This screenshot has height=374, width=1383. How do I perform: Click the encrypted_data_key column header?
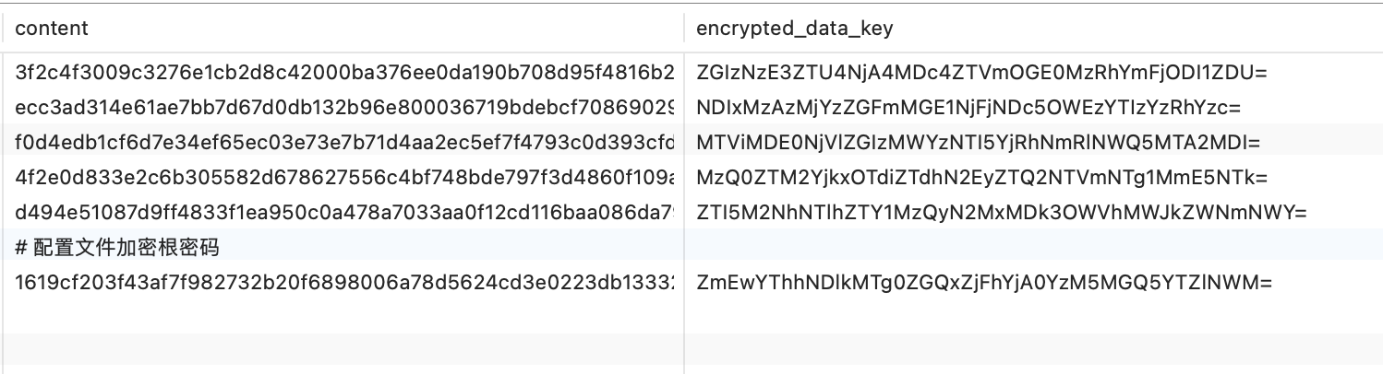click(794, 29)
